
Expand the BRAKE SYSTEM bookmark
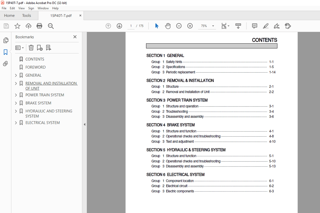[x=16, y=103]
